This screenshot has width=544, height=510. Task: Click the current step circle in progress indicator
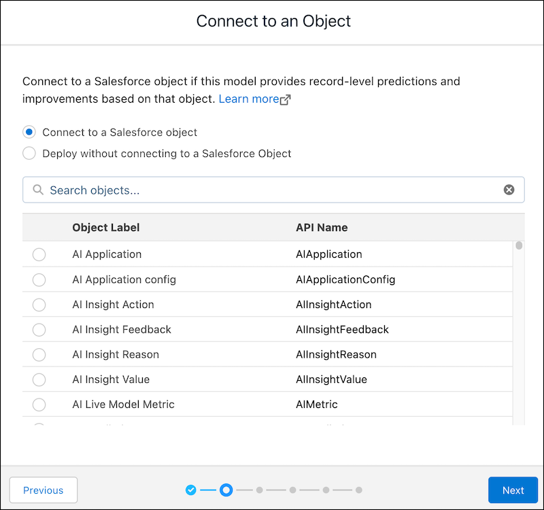(226, 490)
